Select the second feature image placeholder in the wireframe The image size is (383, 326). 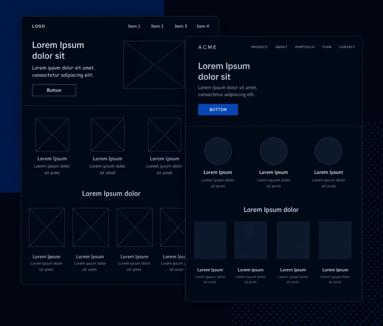pyautogui.click(x=107, y=134)
